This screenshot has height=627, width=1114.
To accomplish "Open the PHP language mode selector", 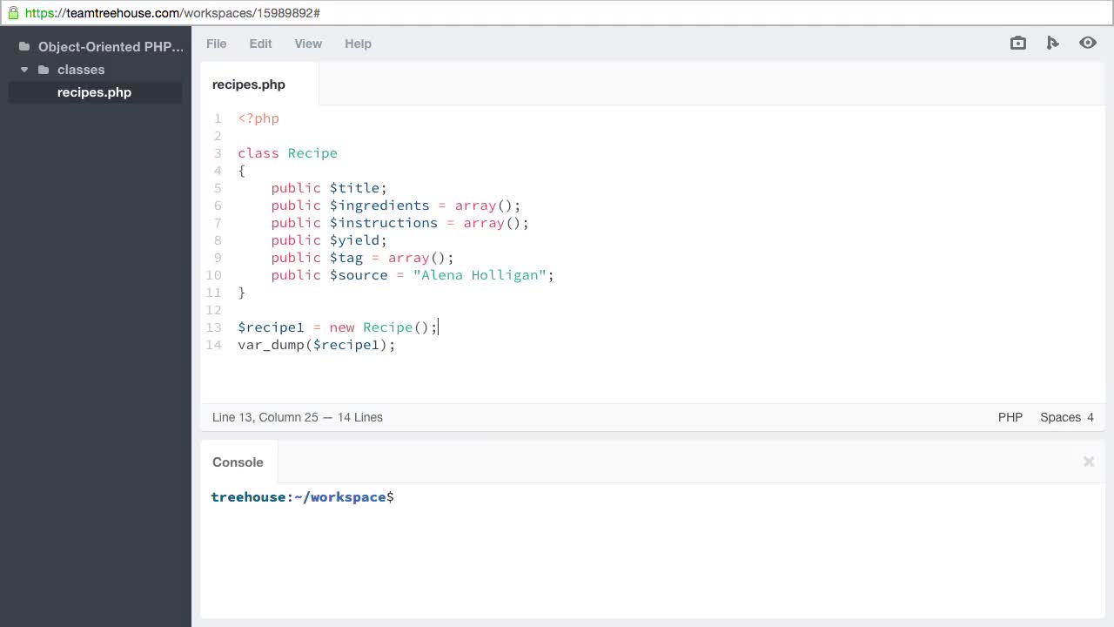I will [1010, 417].
